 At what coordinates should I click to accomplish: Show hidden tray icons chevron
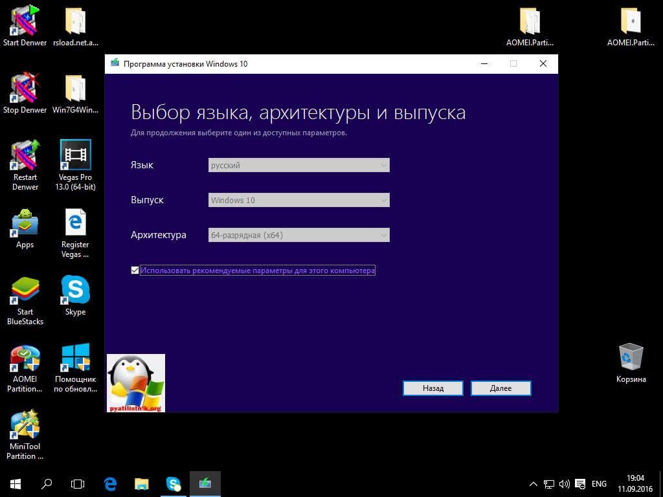534,484
